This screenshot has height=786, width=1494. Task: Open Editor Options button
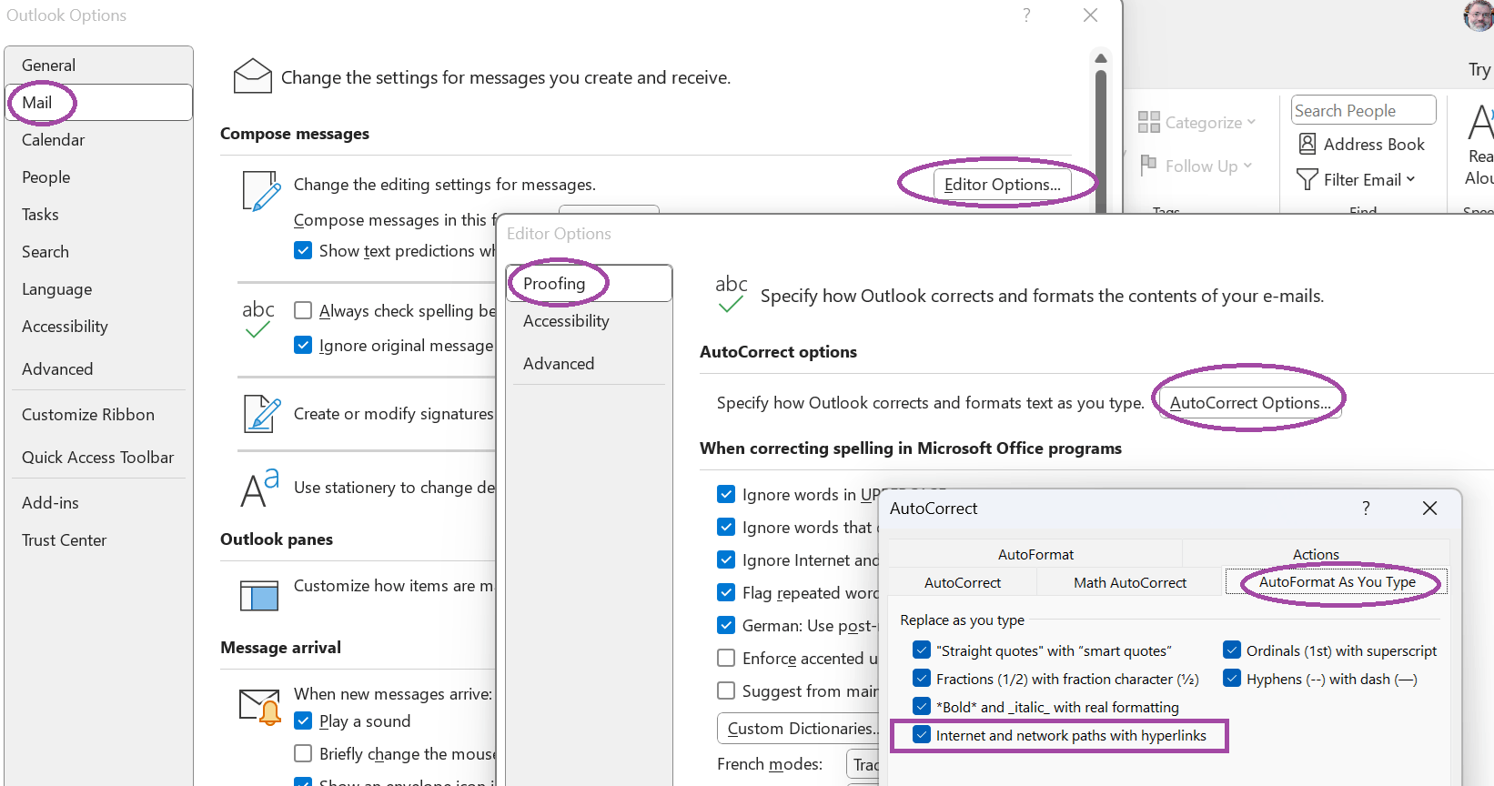[x=1002, y=184]
